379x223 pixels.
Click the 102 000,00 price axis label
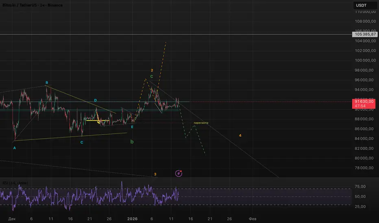(366, 51)
